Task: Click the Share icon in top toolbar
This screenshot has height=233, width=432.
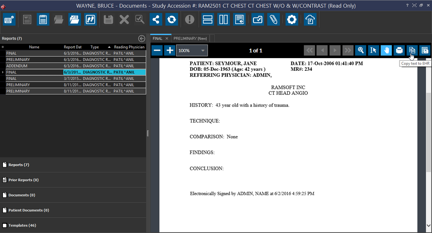Action: (156, 19)
